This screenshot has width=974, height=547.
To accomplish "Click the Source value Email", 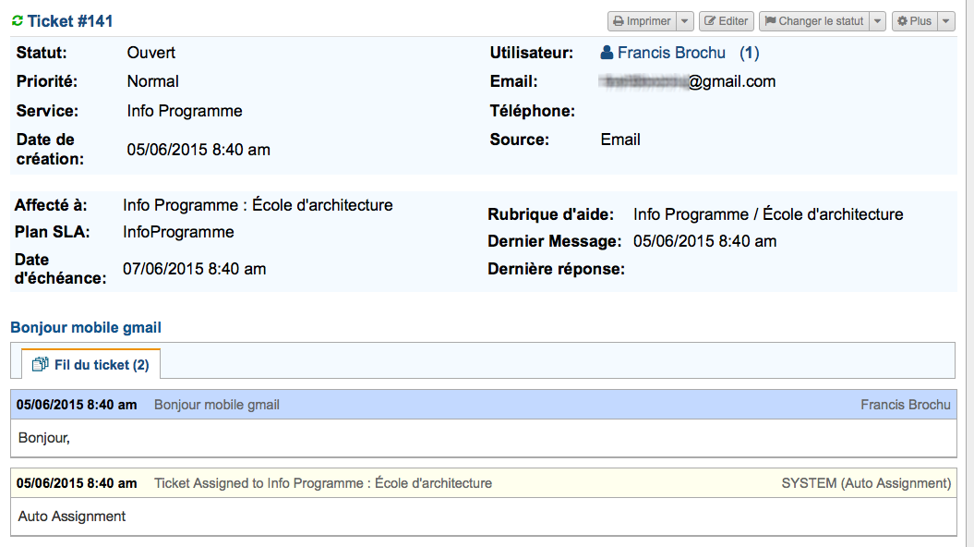I will tap(619, 140).
